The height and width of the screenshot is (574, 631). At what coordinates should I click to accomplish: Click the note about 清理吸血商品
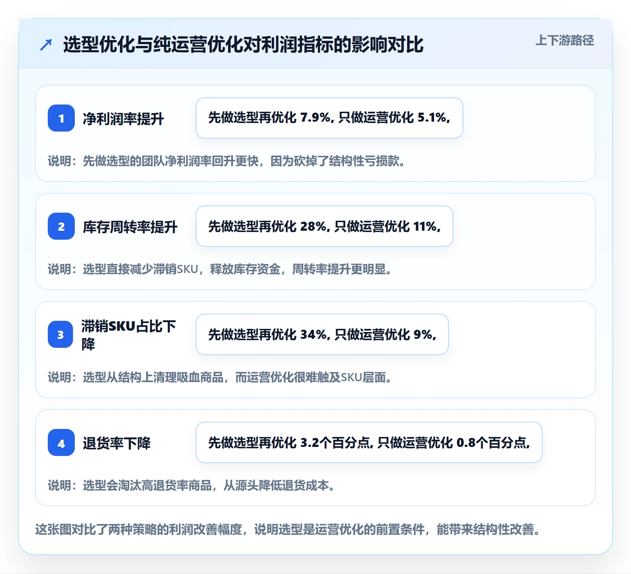pyautogui.click(x=220, y=377)
